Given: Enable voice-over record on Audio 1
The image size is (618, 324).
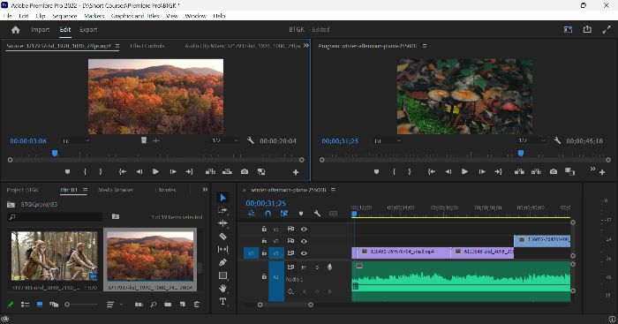Looking at the screenshot, I should pyautogui.click(x=330, y=267).
